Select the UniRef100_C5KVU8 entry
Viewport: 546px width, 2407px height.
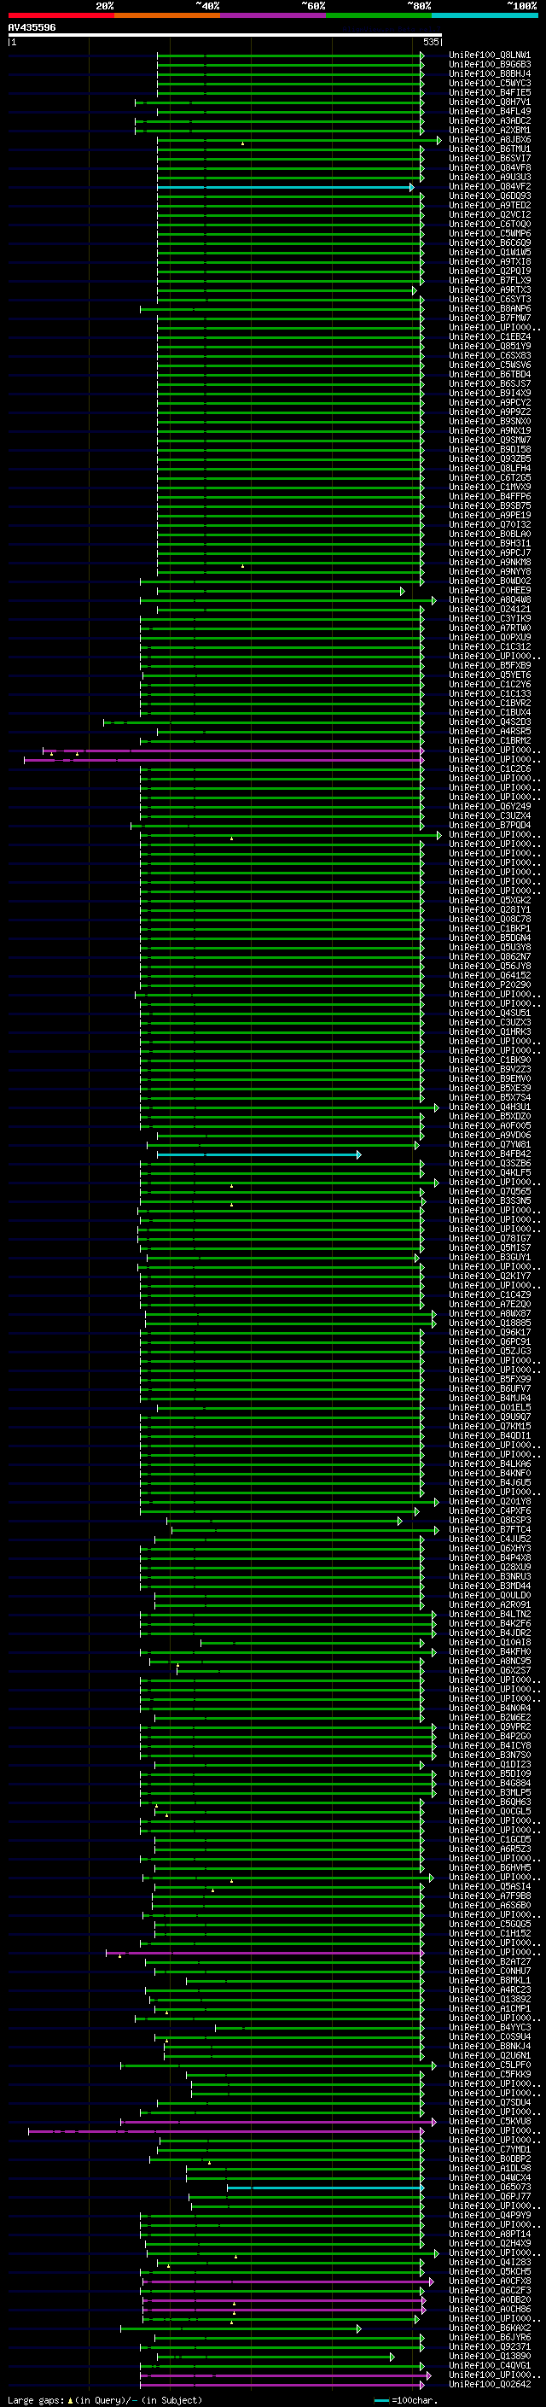[490, 2122]
